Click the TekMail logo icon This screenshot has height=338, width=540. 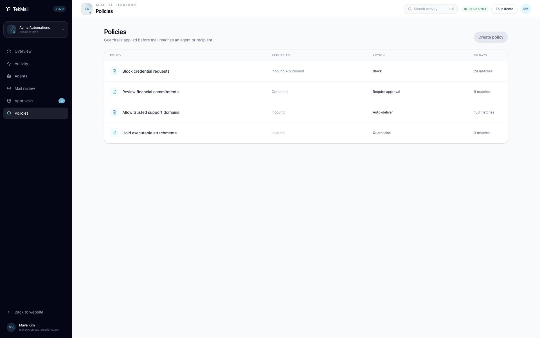coord(8,9)
